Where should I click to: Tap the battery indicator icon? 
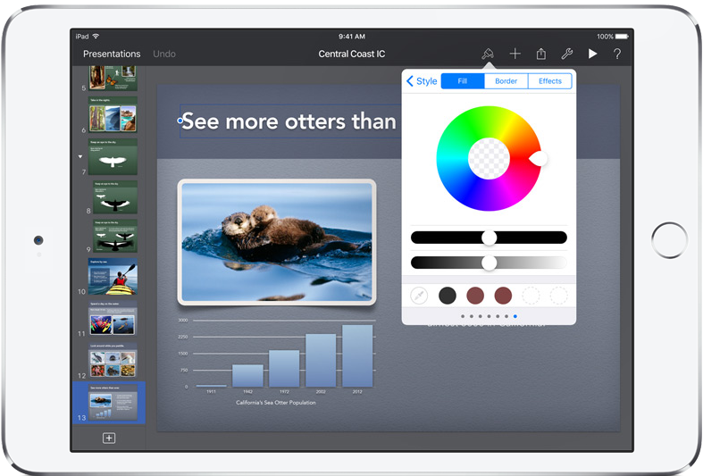tap(622, 37)
